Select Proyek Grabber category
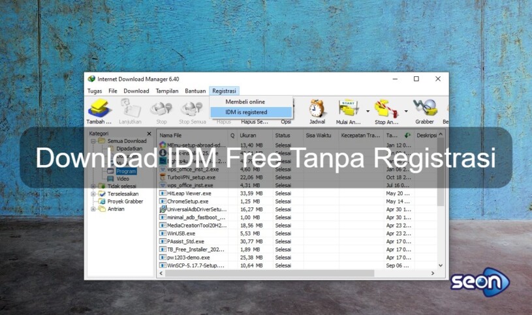Screen dimensions: 532x315 click(x=125, y=202)
